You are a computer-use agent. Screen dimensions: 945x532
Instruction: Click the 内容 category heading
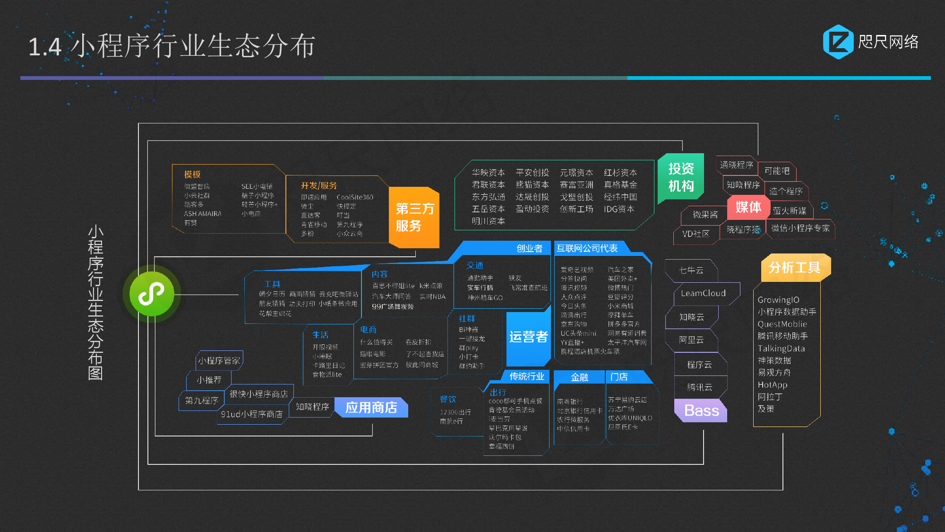(x=379, y=274)
